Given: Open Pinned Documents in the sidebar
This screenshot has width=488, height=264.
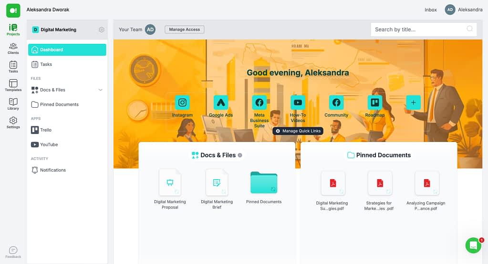Looking at the screenshot, I should coord(67,104).
